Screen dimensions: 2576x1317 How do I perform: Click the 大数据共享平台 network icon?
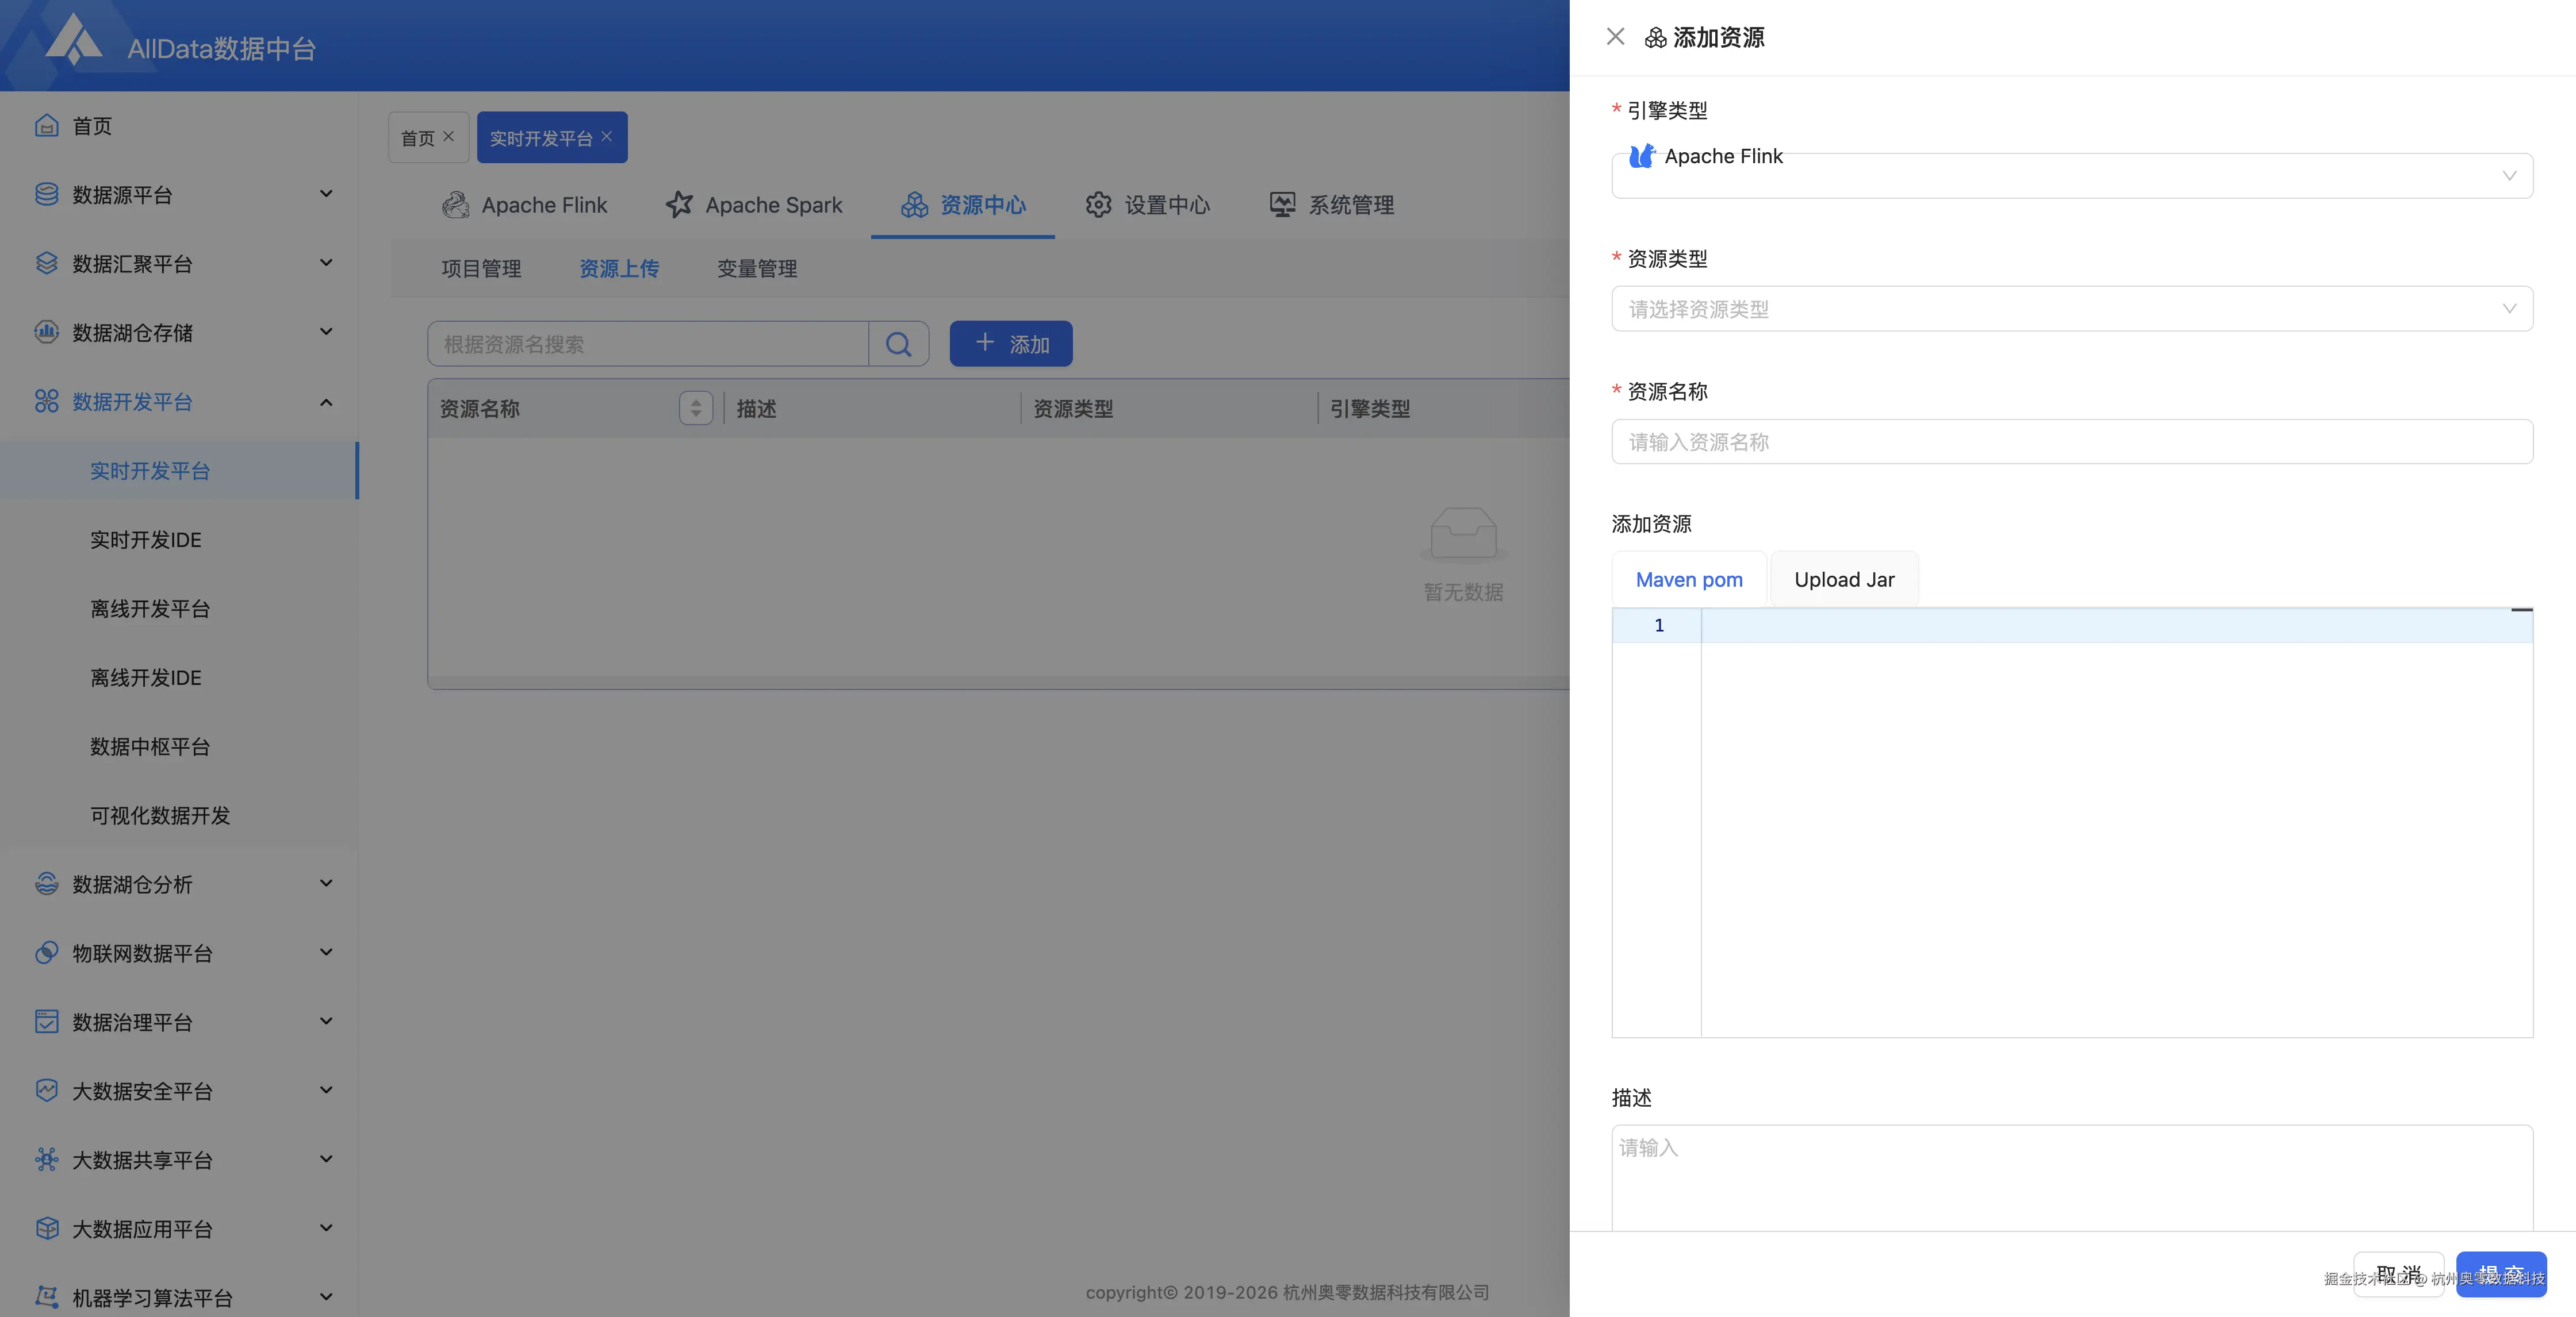(46, 1159)
